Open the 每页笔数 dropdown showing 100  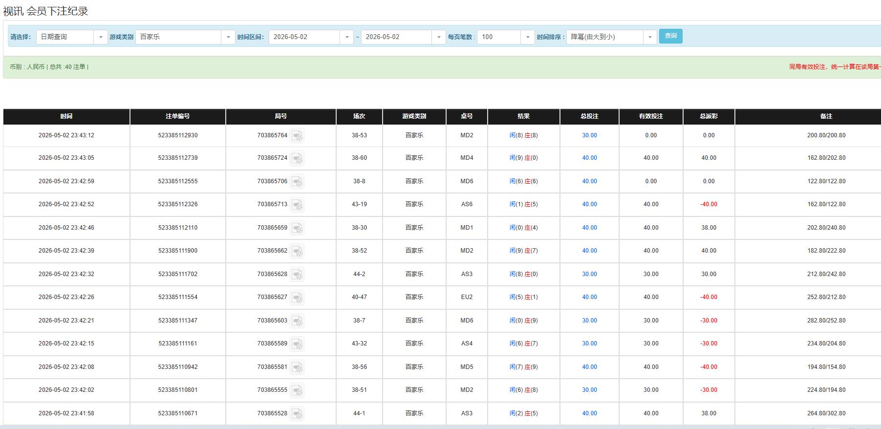tap(506, 37)
